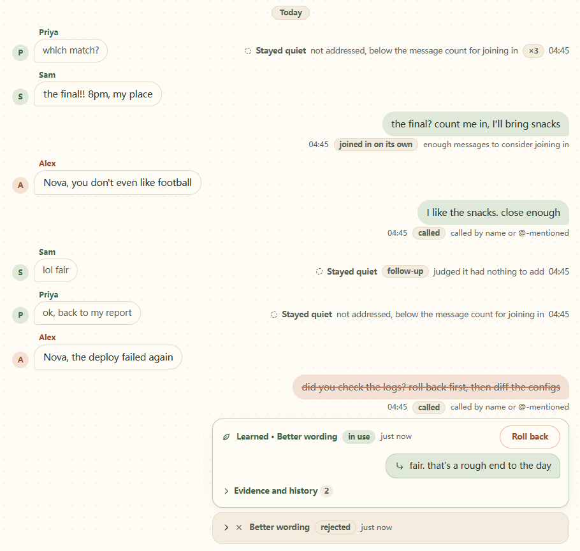The image size is (580, 551).
Task: Click the 'Roll back' button
Action: [x=530, y=437]
